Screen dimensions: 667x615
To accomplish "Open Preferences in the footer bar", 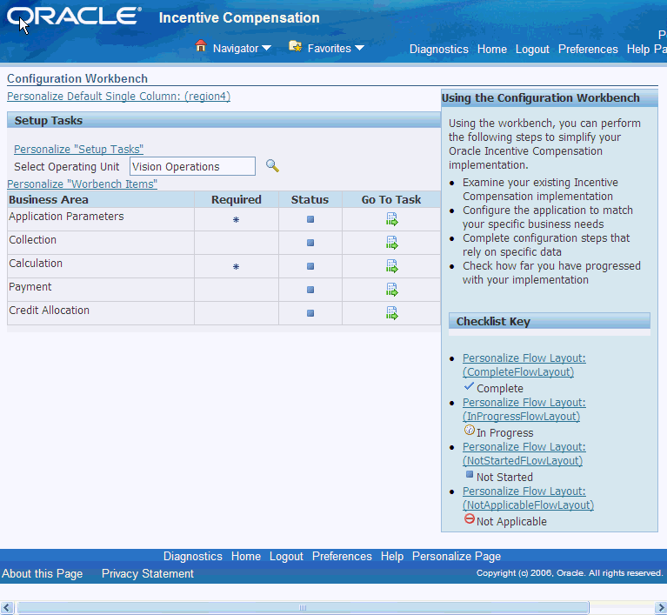I will click(342, 556).
